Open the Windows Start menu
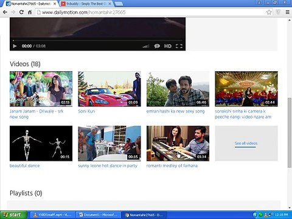Screen dimensions: 292x219 (14, 215)
